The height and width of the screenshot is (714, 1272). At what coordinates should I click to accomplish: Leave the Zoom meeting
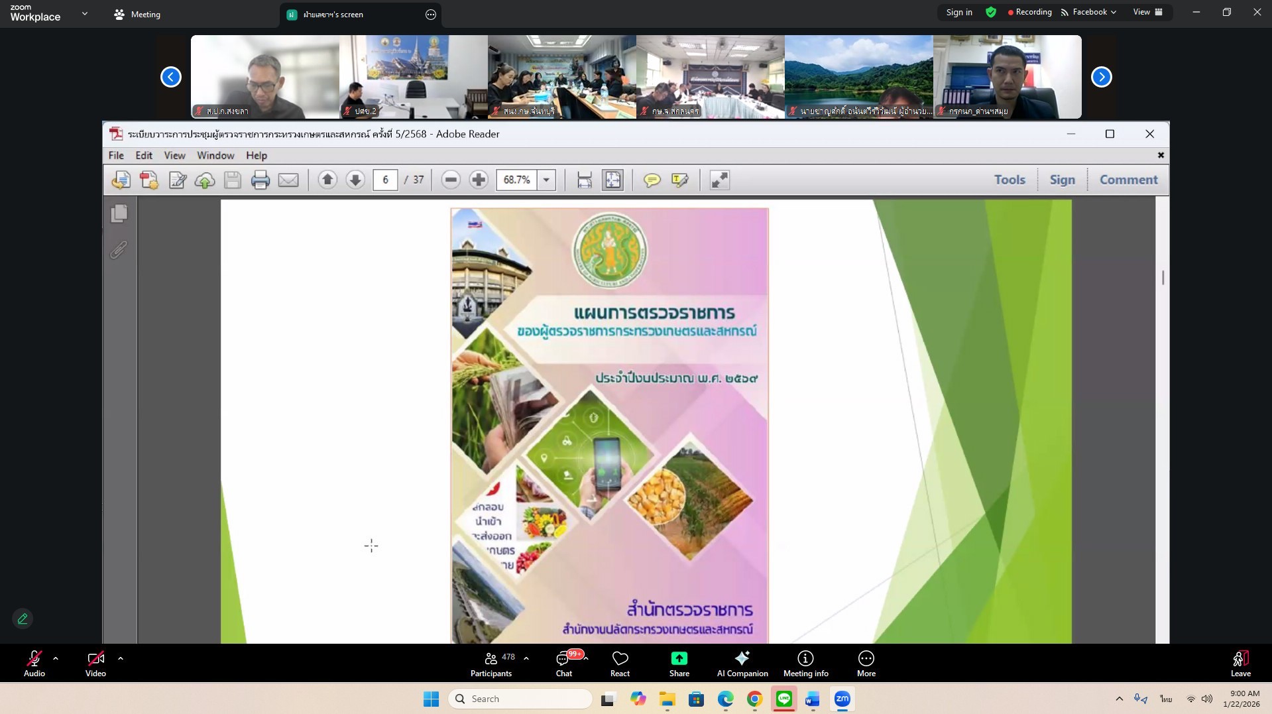pyautogui.click(x=1240, y=662)
